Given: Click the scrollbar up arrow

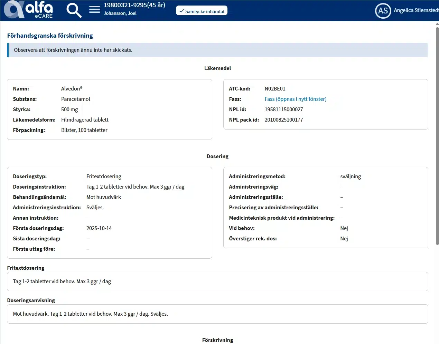Looking at the screenshot, I should [x=437, y=24].
